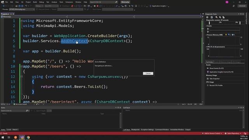
Task: Toggle Private Bytes in Process Memory legend
Action: (x=233, y=35)
